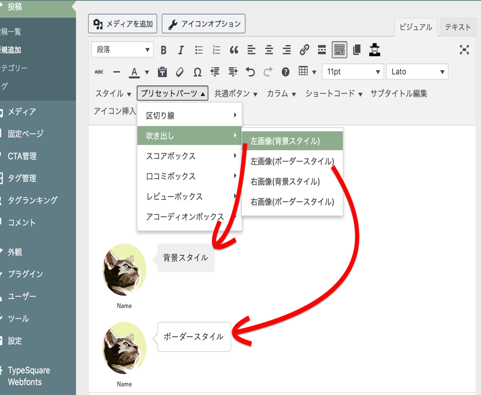Expand the Lato font family dropdown

(x=417, y=72)
